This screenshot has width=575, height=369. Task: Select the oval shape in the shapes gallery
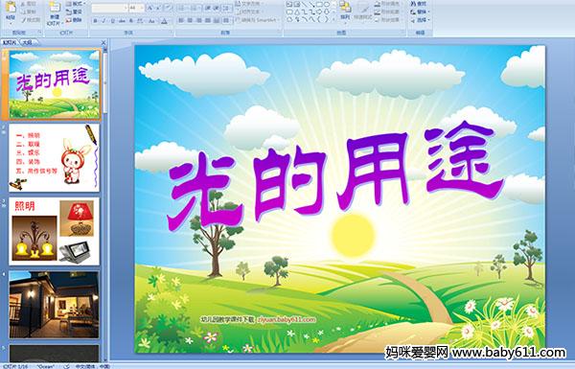tap(327, 4)
